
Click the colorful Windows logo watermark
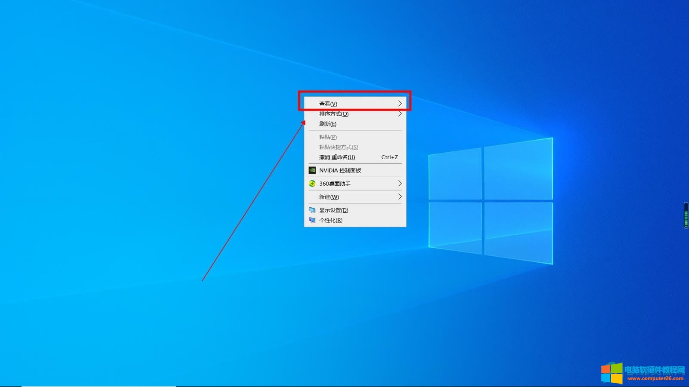[x=611, y=373]
